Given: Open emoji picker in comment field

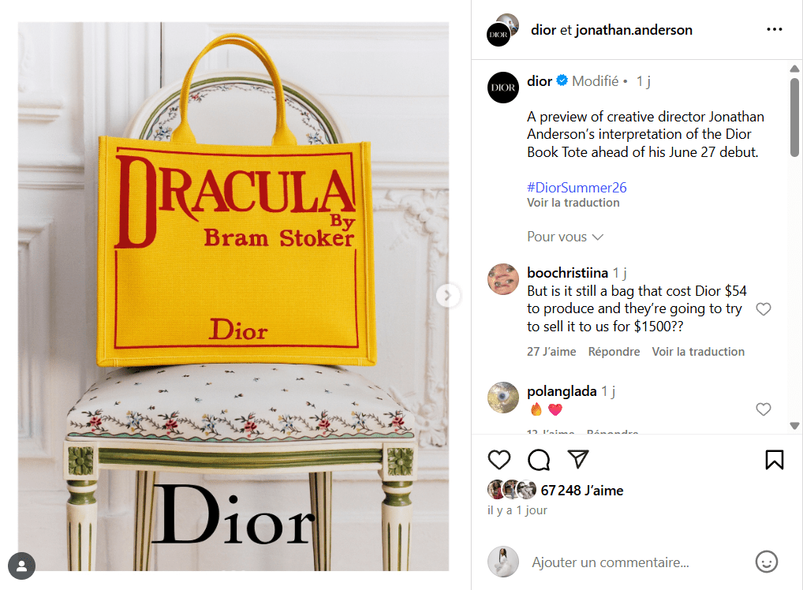Looking at the screenshot, I should pos(766,562).
